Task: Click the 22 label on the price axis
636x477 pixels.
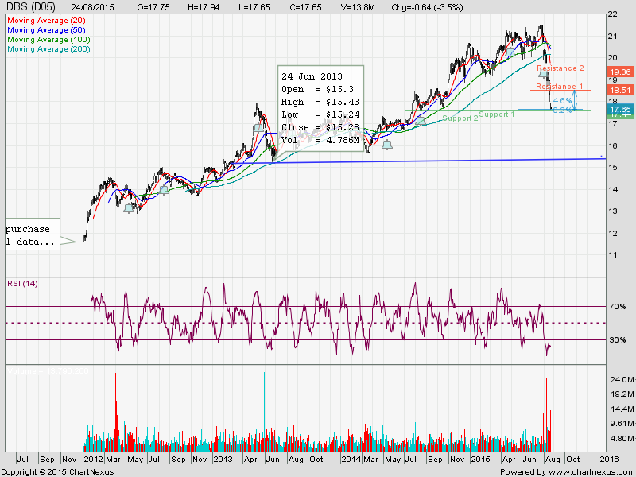Action: (612, 14)
